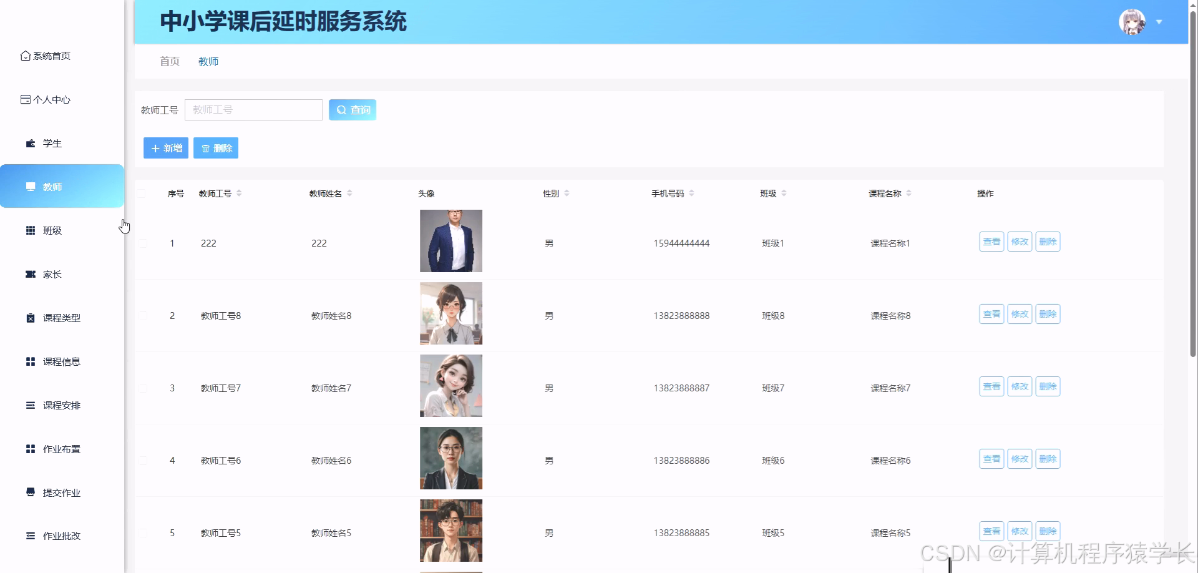1198x573 pixels.
Task: Open 个人中心 via its sidebar icon
Action: pos(25,99)
